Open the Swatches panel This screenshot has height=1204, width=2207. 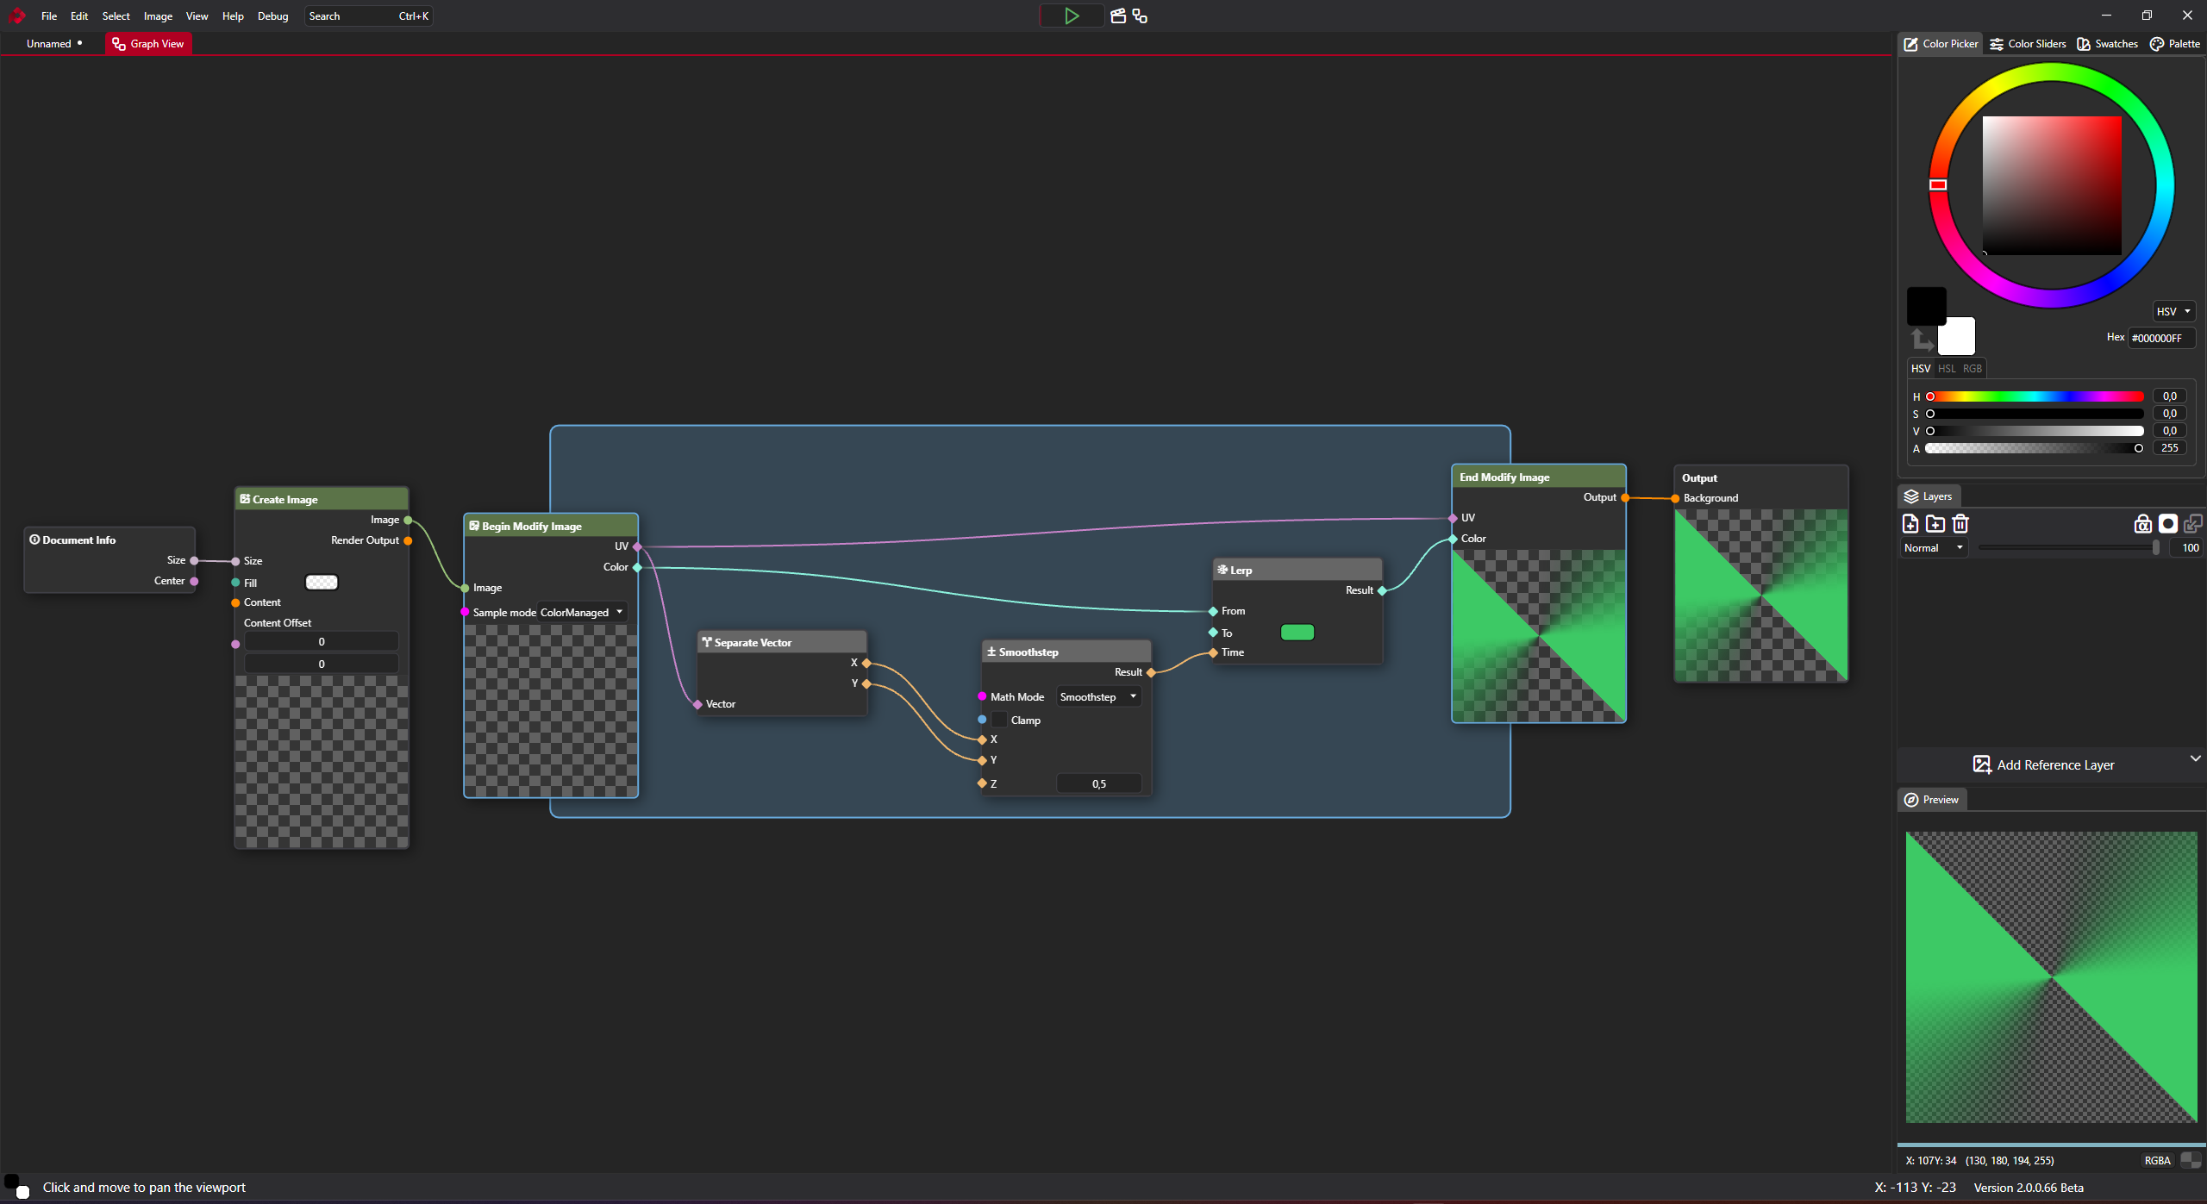2108,43
